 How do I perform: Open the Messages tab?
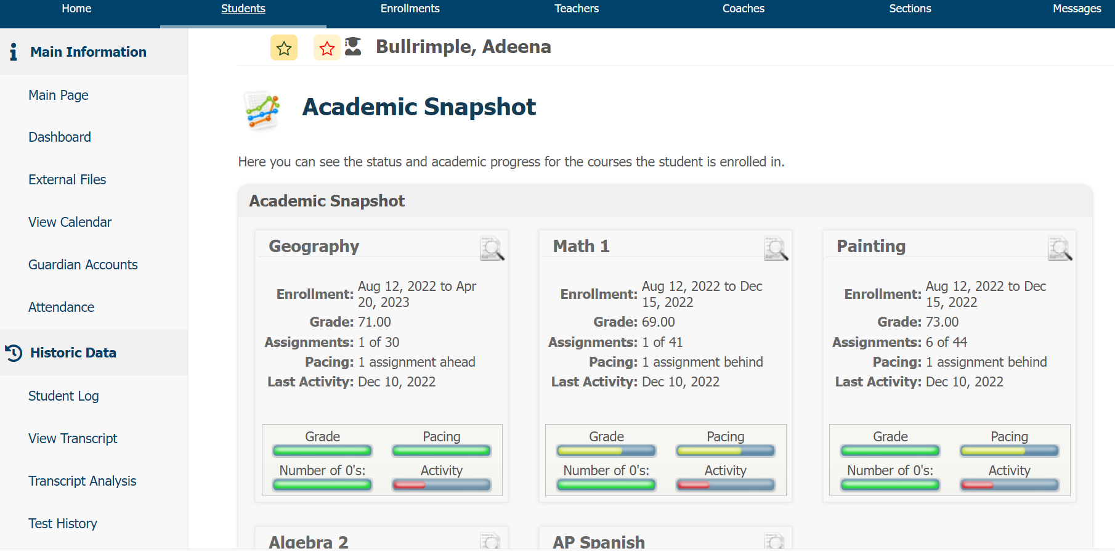coord(1076,9)
